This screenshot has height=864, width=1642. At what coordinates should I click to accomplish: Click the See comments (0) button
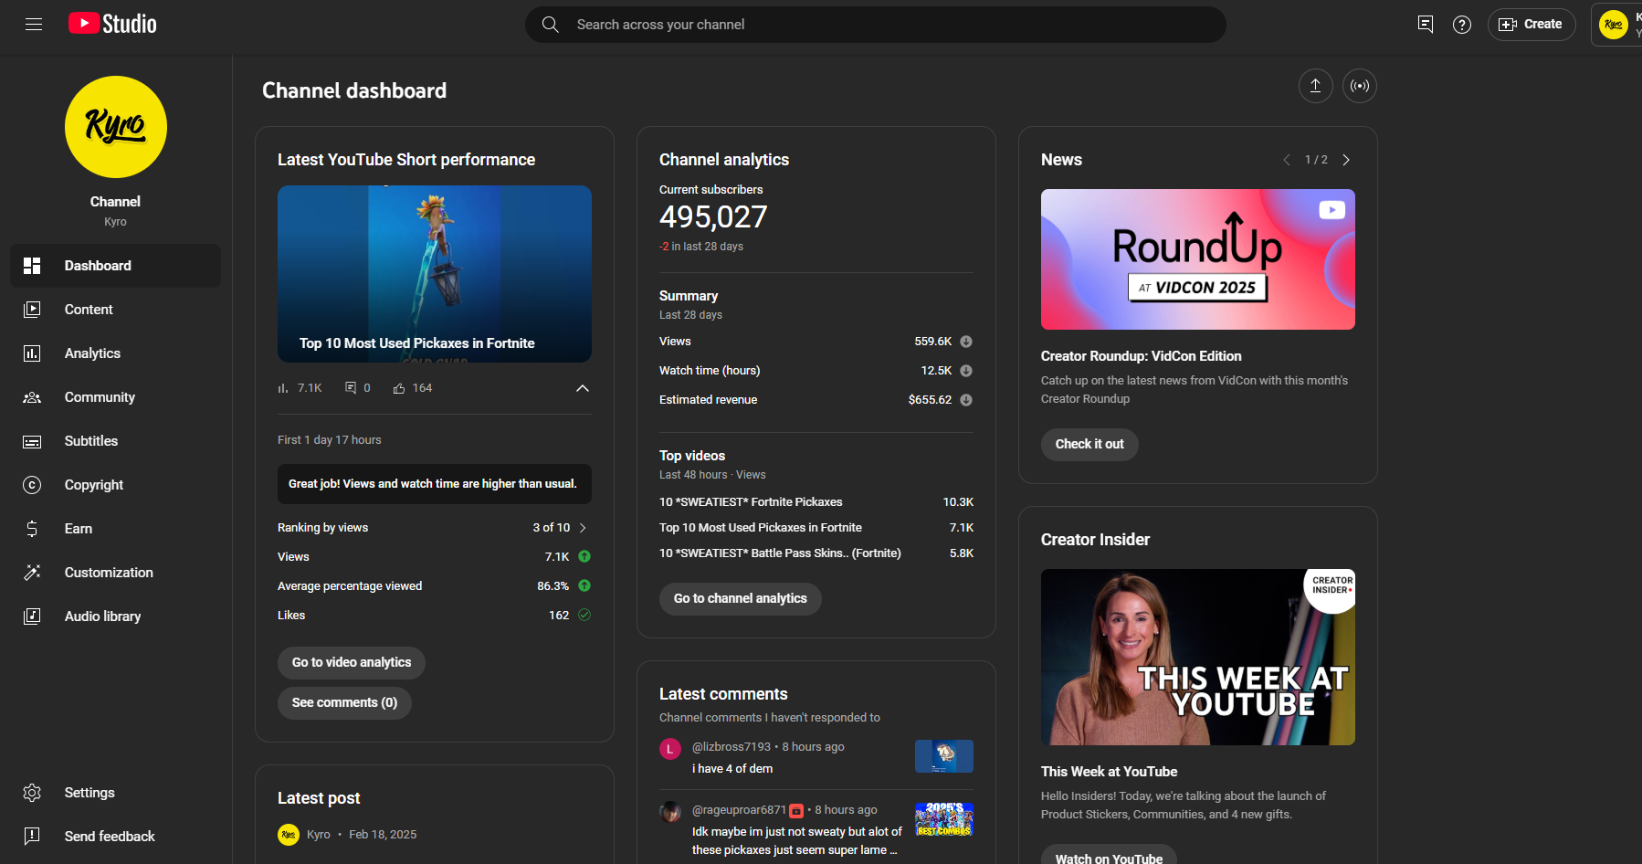[x=344, y=703]
